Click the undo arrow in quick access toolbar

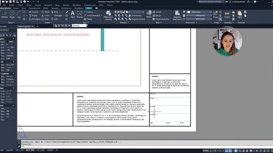[28, 2]
